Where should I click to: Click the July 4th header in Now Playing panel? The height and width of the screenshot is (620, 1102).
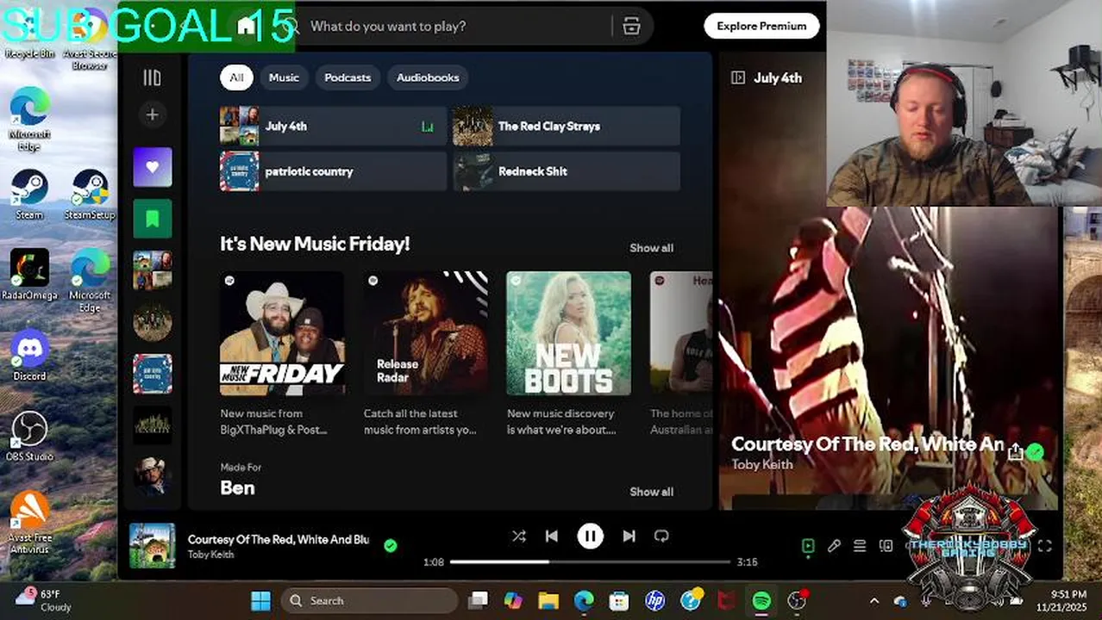click(778, 77)
